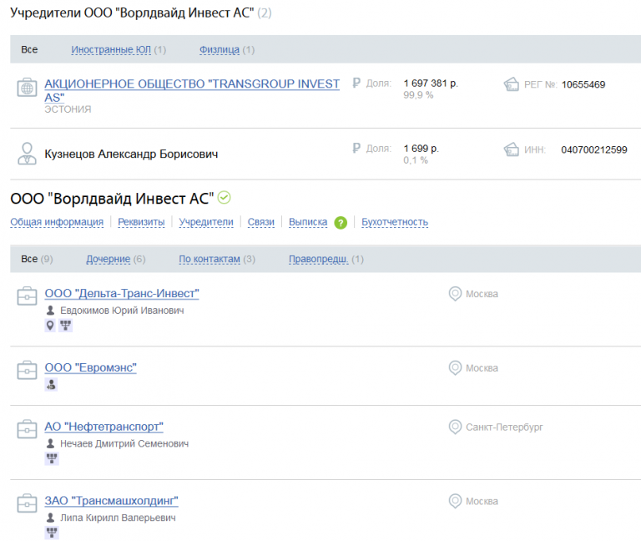Open the Реквизиты section link
The height and width of the screenshot is (541, 641).
[141, 222]
